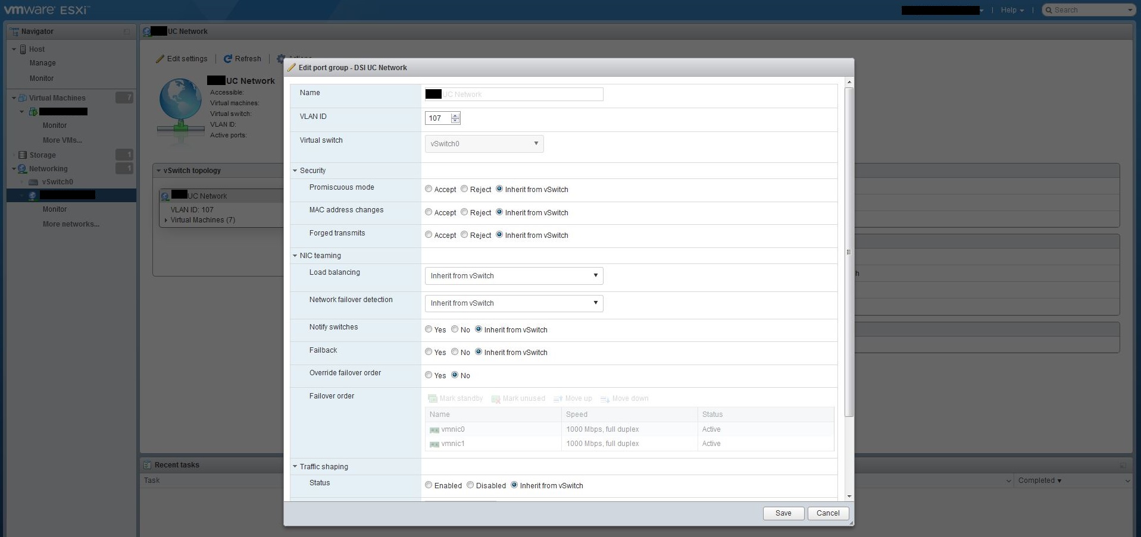Click the Refresh icon
The height and width of the screenshot is (537, 1141).
[228, 58]
